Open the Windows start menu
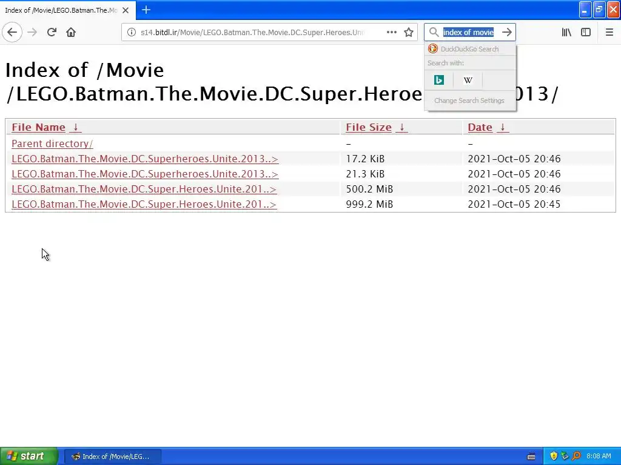This screenshot has width=621, height=465. pos(29,457)
